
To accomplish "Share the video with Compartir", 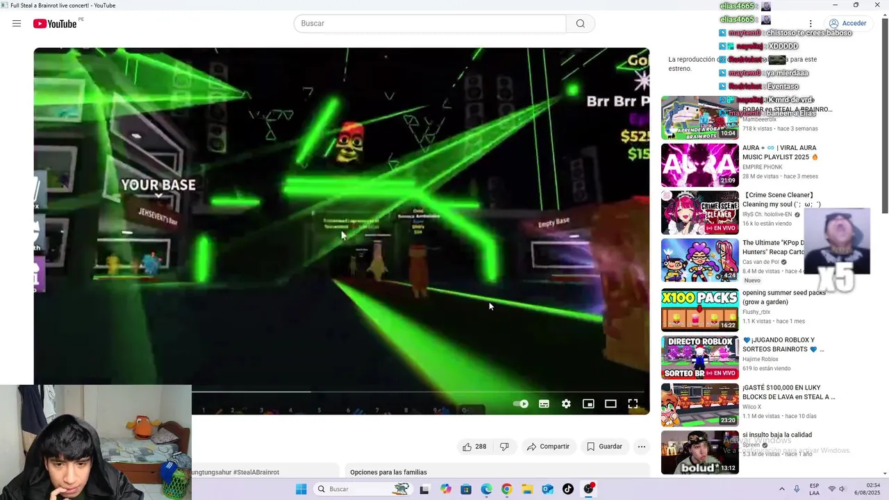I will click(x=548, y=447).
